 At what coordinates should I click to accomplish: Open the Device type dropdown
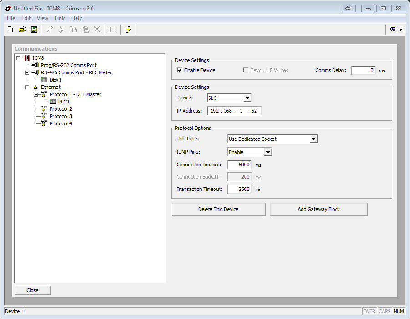247,98
